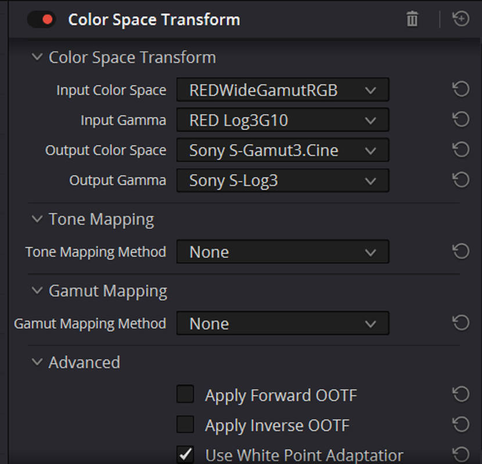Screen dimensions: 482x464
Task: Collapse the Tone Mapping section
Action: (37, 219)
